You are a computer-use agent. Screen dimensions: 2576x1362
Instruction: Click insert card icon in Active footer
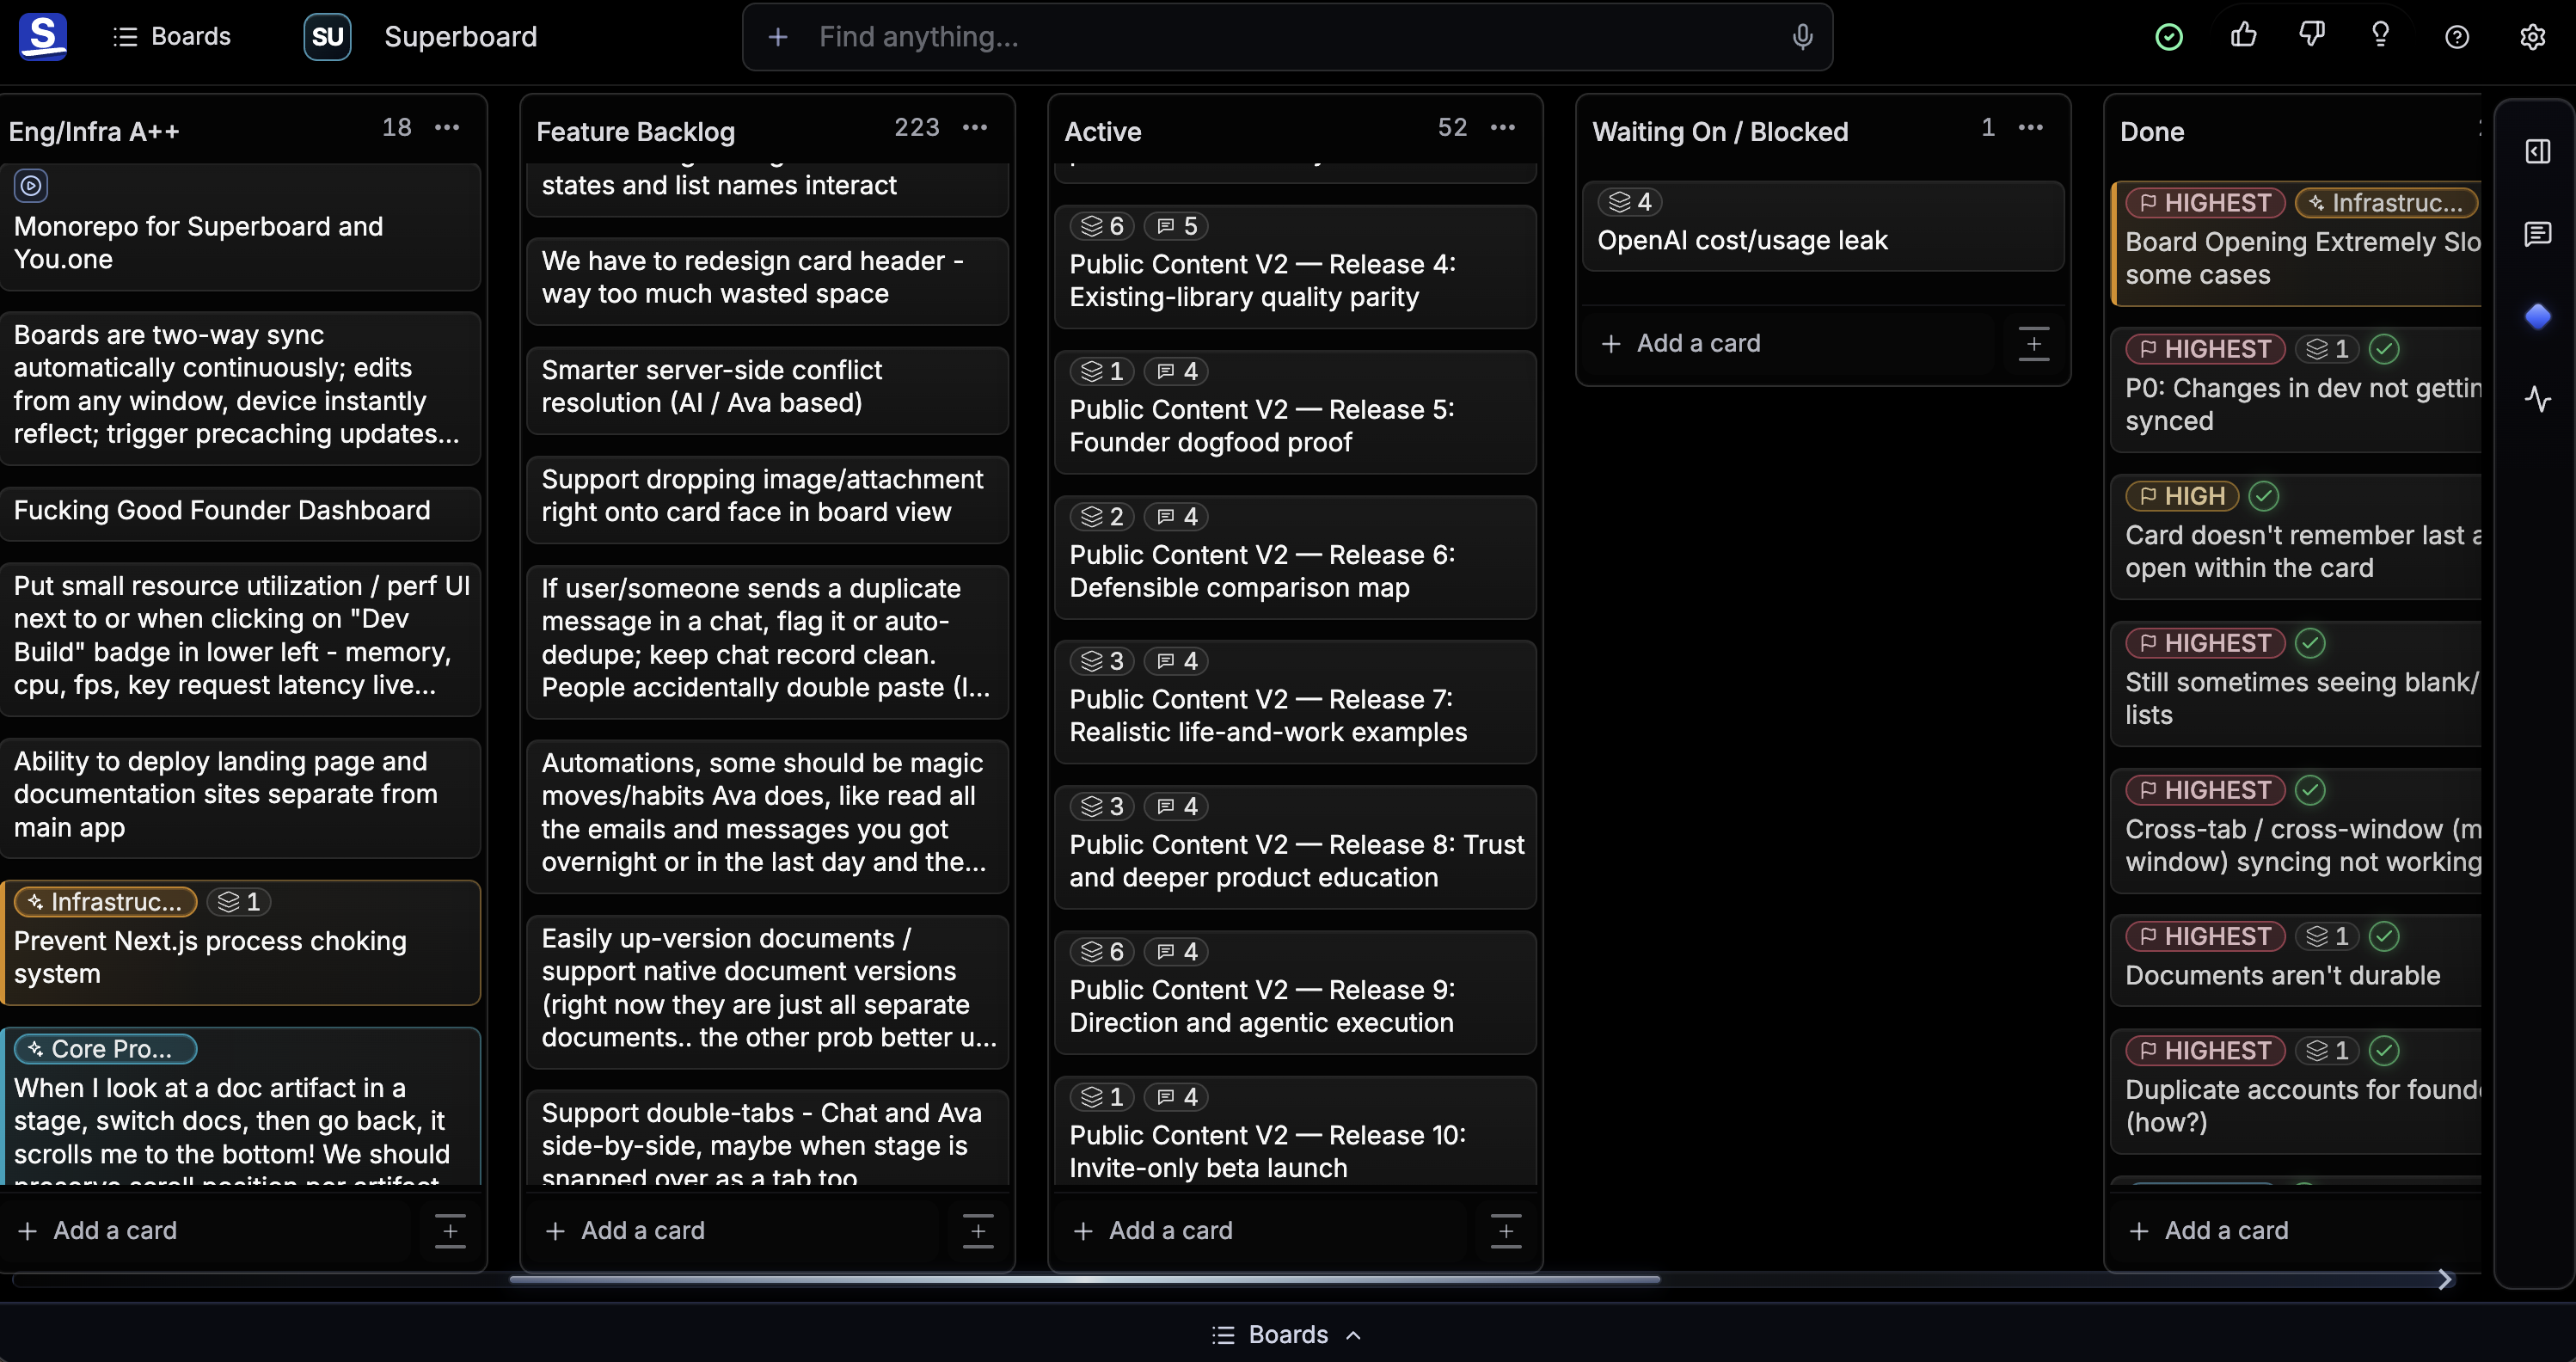click(x=1506, y=1231)
